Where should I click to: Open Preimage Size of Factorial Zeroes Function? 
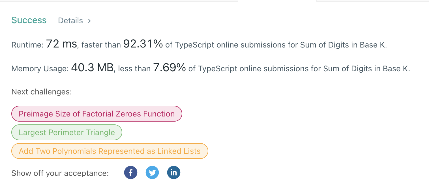click(96, 114)
